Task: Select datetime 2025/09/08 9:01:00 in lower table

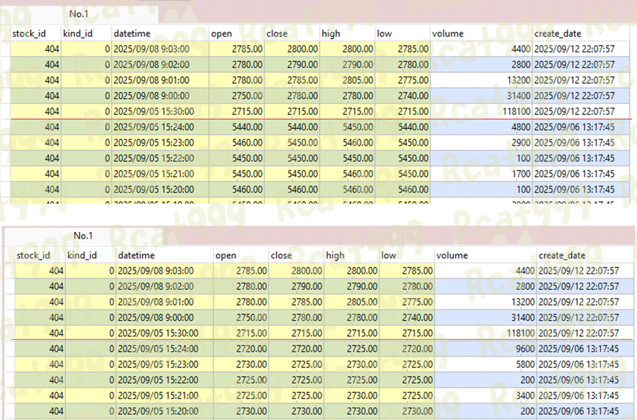Action: (165, 301)
